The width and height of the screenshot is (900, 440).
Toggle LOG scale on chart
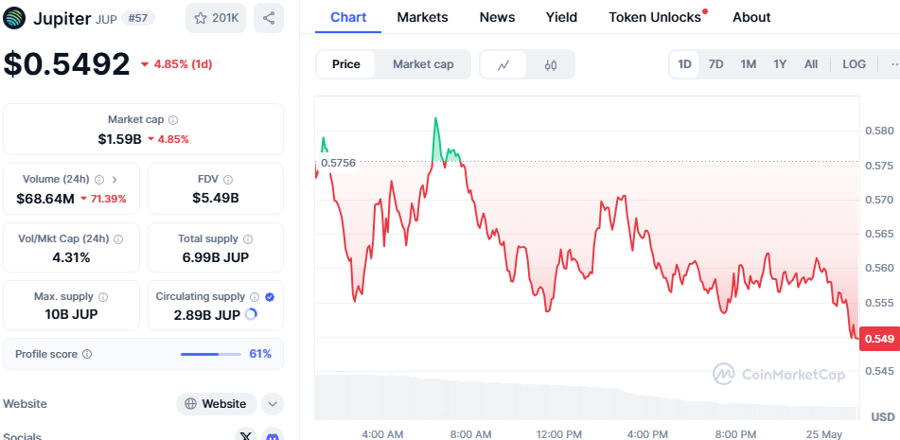854,64
